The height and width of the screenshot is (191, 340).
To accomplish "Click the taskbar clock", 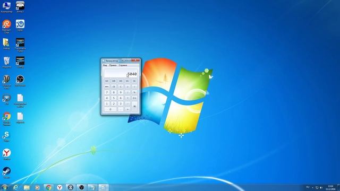I will tap(330, 187).
